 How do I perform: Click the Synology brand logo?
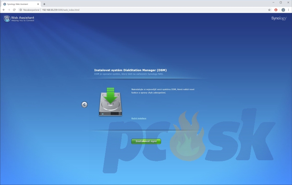279,18
